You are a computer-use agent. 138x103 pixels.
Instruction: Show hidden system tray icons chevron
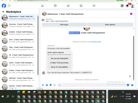(120, 96)
